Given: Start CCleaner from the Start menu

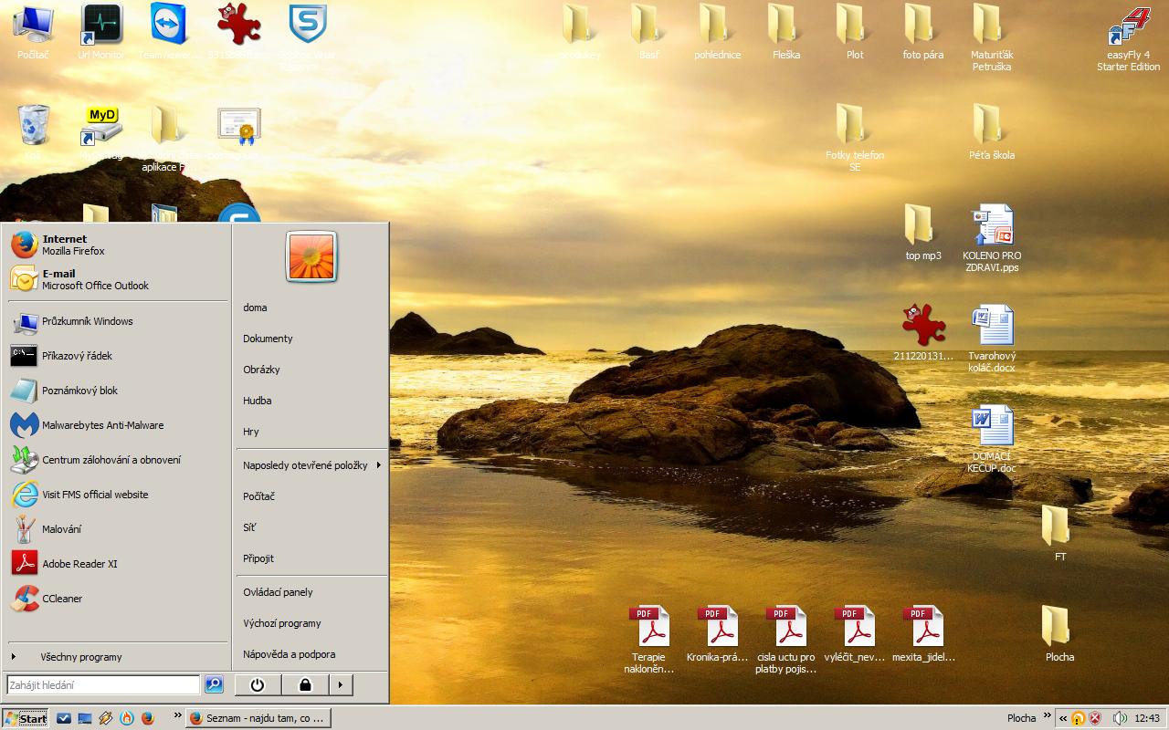Looking at the screenshot, I should (x=62, y=599).
